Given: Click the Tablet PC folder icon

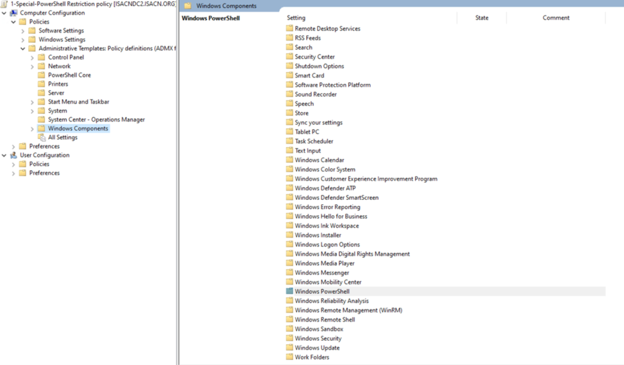Looking at the screenshot, I should point(289,132).
